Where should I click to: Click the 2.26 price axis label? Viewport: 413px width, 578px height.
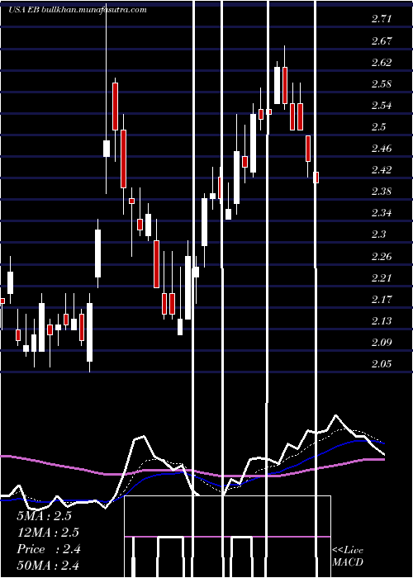(382, 256)
